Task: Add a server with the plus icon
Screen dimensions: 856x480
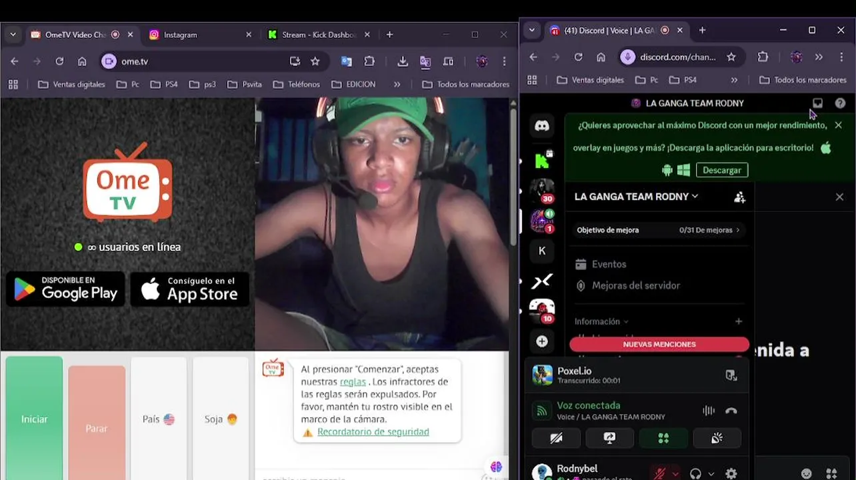Action: 542,341
